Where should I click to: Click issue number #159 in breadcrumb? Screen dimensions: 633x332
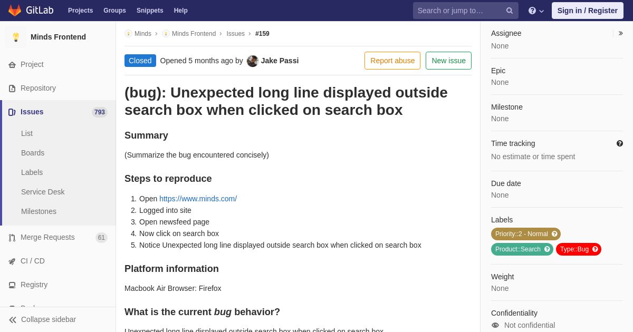point(262,34)
